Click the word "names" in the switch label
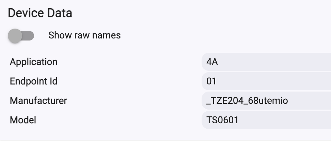Screen dimensions: 331x145 tap(107, 35)
